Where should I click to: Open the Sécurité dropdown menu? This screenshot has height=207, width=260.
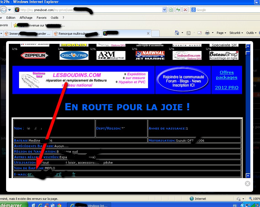point(236,33)
